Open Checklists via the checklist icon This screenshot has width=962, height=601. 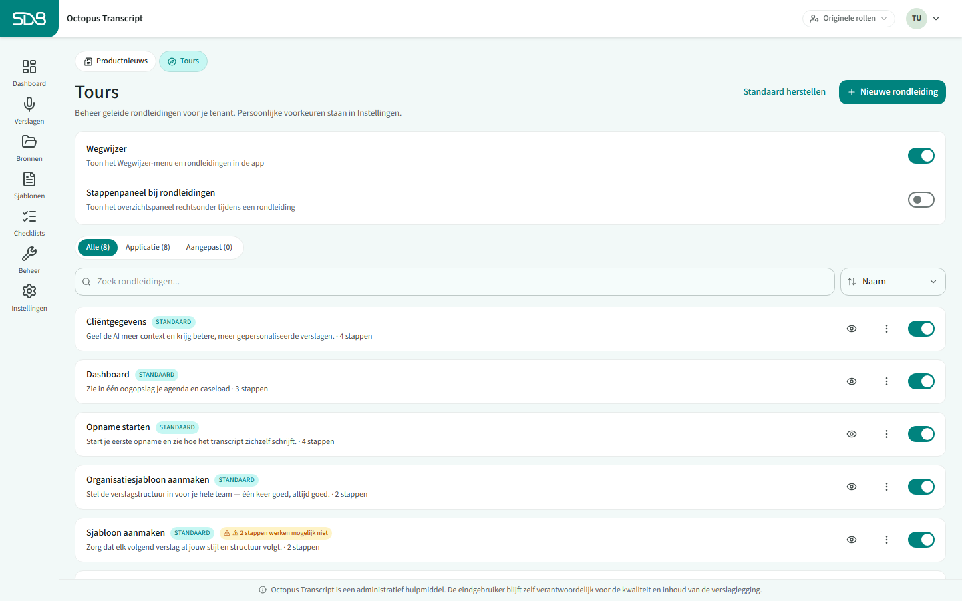[x=29, y=216]
